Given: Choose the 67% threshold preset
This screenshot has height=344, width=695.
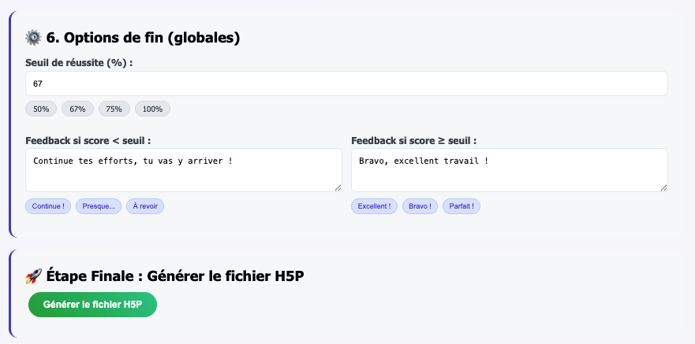Looking at the screenshot, I should coord(77,109).
